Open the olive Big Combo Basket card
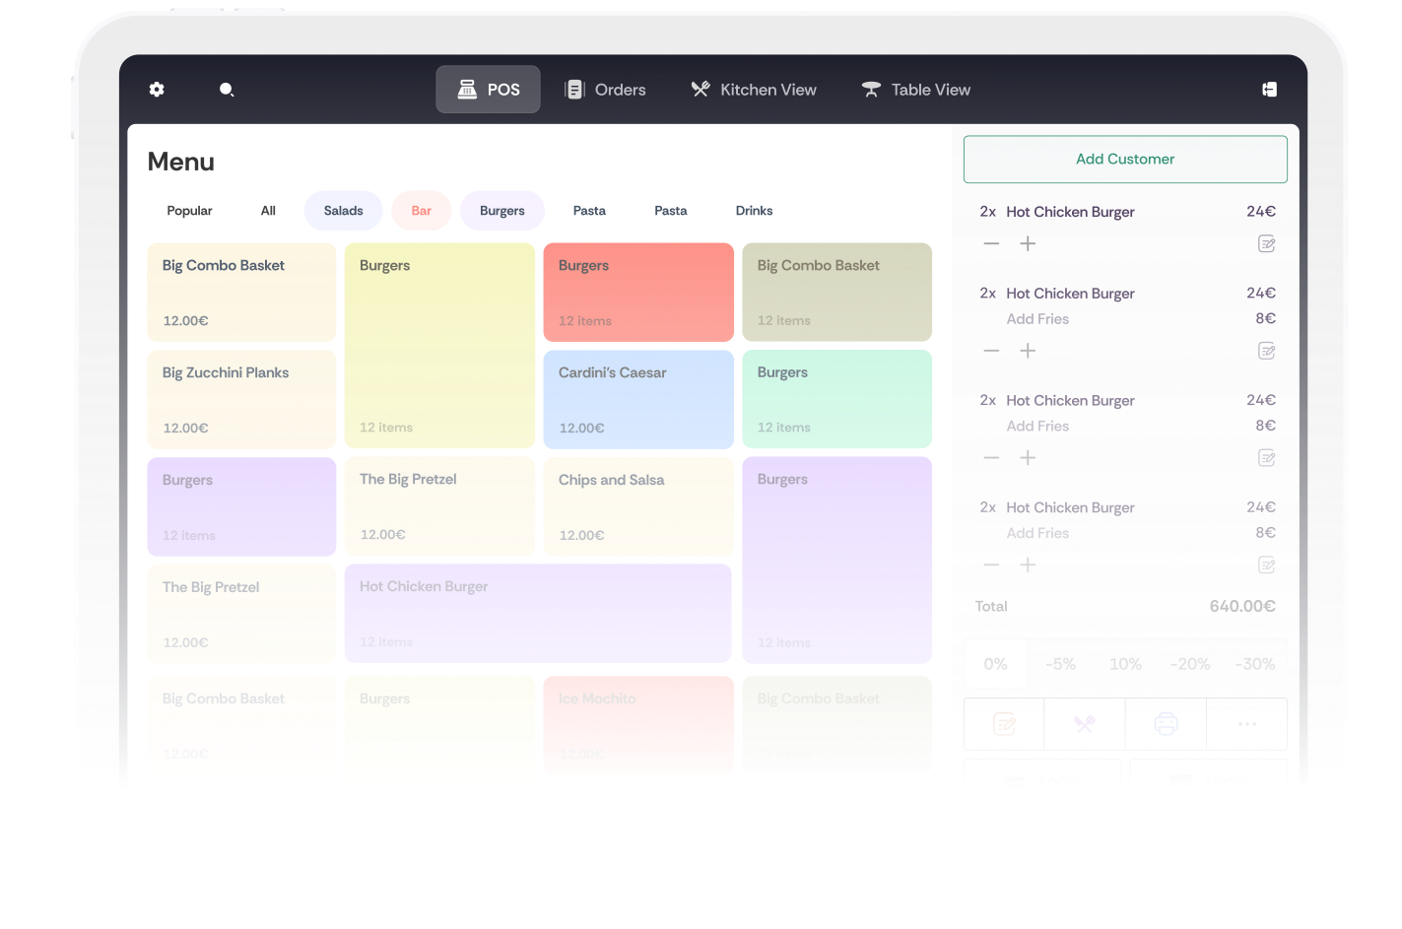The height and width of the screenshot is (929, 1402). [837, 293]
